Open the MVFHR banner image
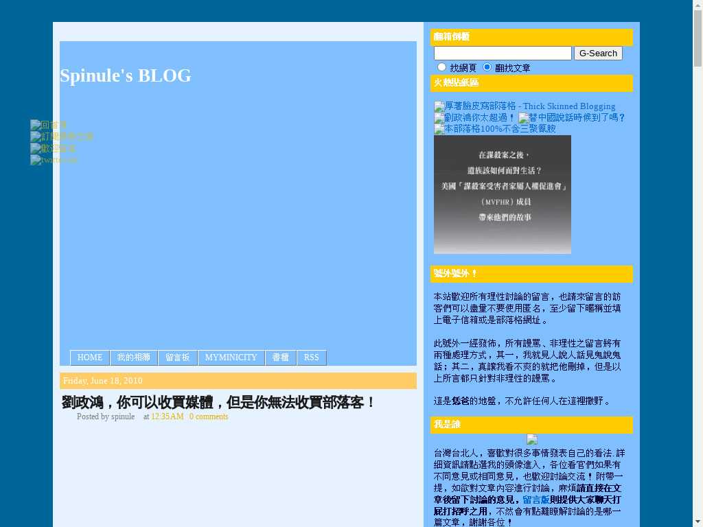This screenshot has height=527, width=703. [502, 194]
